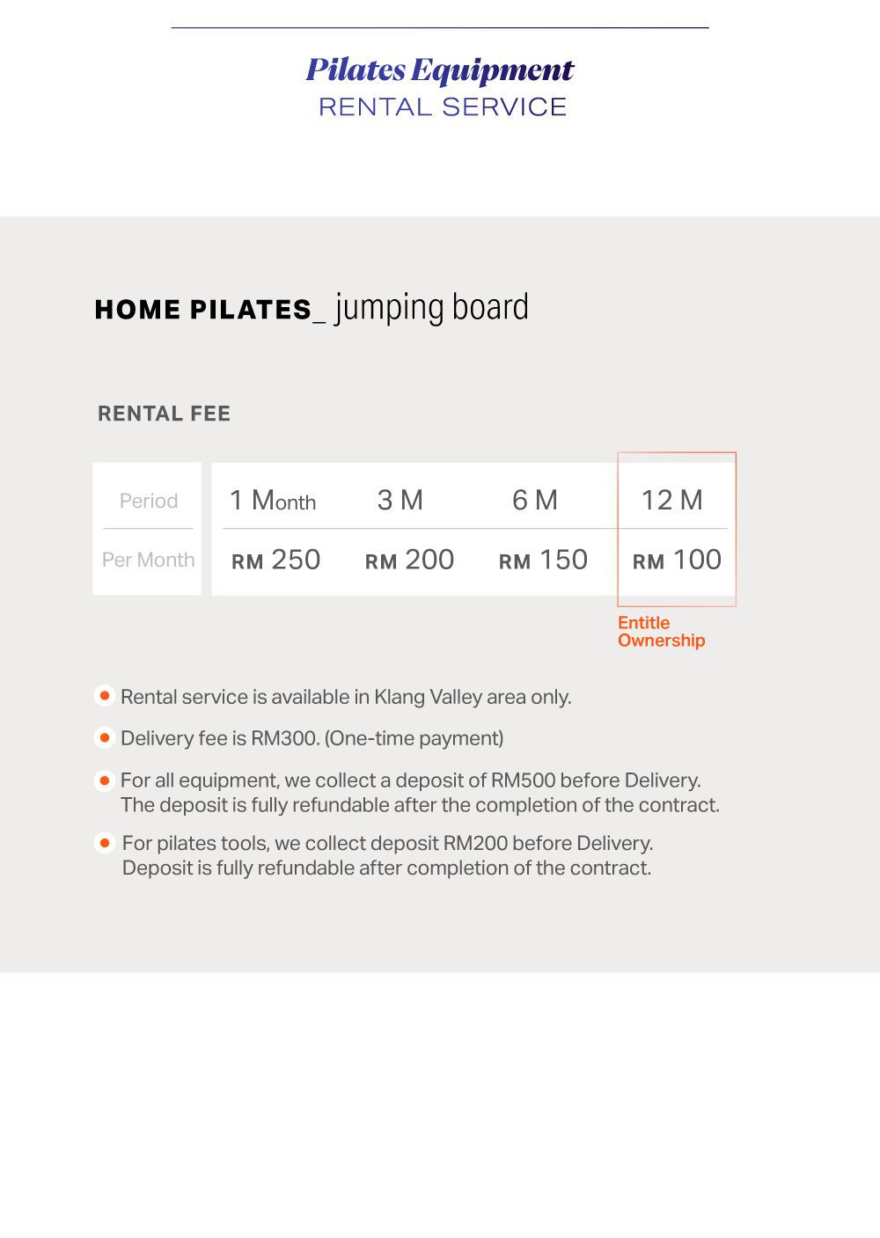Click the RM 100 monthly price
The width and height of the screenshot is (880, 1238).
point(677,560)
